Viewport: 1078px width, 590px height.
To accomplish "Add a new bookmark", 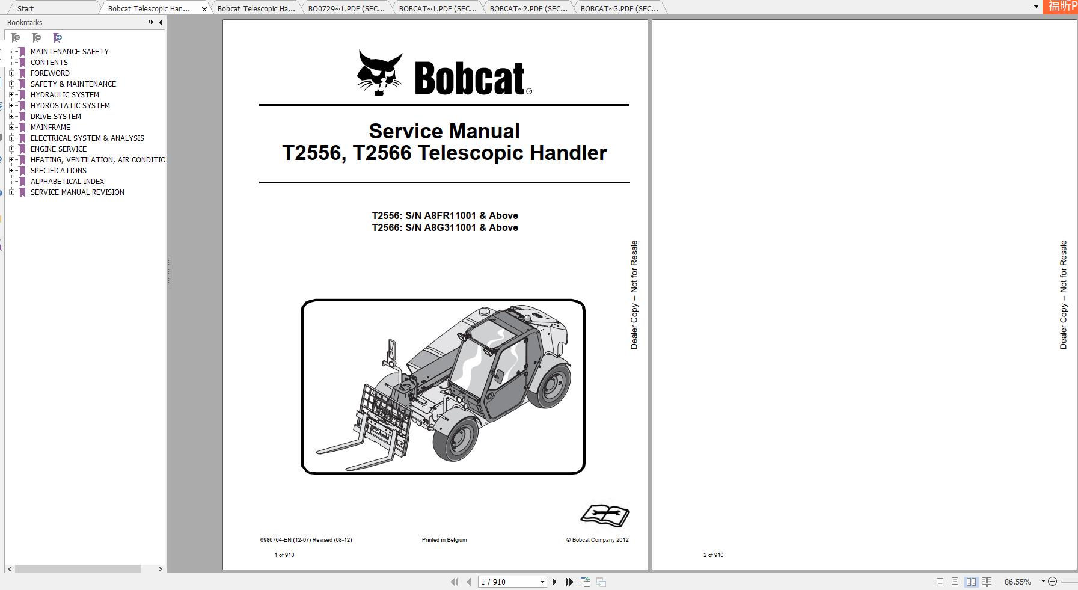I will click(x=35, y=37).
